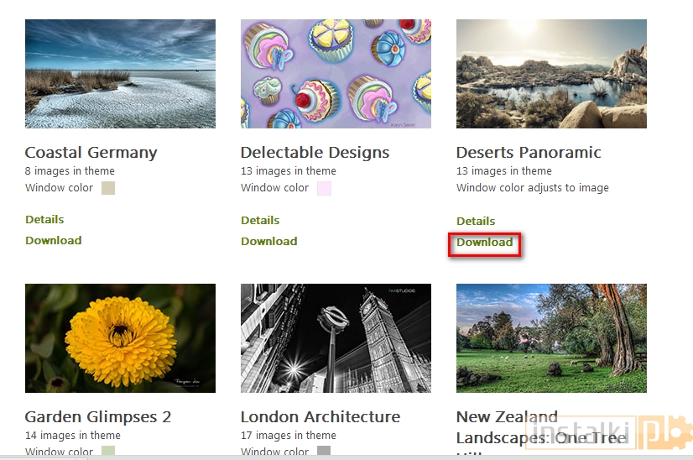Click the Coastal Germany title text
693x460 pixels.
click(x=91, y=153)
